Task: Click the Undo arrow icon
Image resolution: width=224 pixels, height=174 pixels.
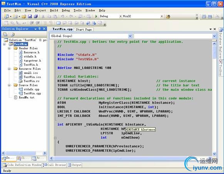Action: click(62, 16)
